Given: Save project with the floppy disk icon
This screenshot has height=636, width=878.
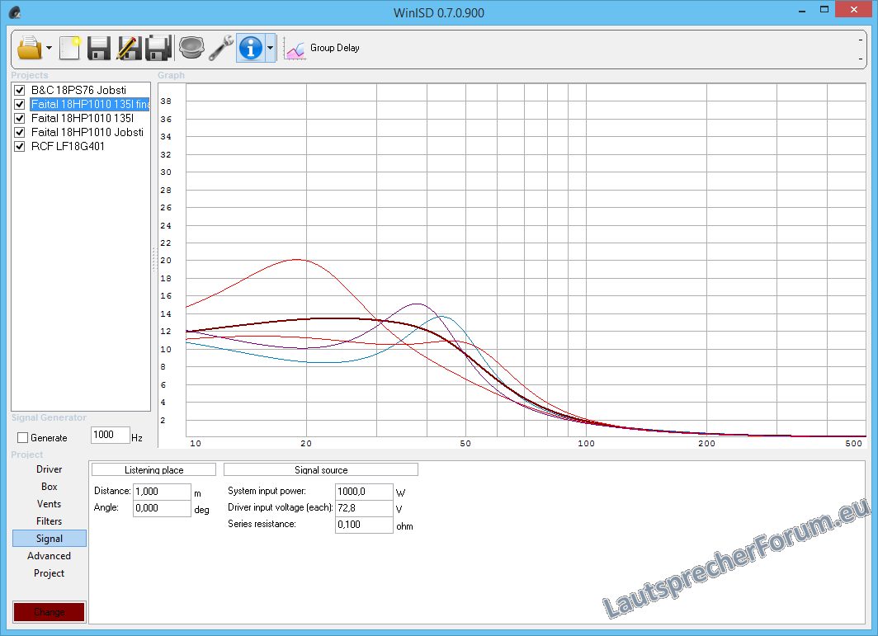Looking at the screenshot, I should pyautogui.click(x=99, y=48).
